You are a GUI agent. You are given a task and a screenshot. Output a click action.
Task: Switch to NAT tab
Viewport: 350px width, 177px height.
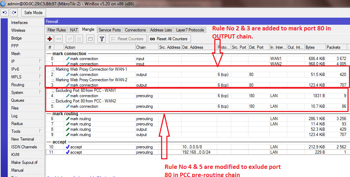74,30
